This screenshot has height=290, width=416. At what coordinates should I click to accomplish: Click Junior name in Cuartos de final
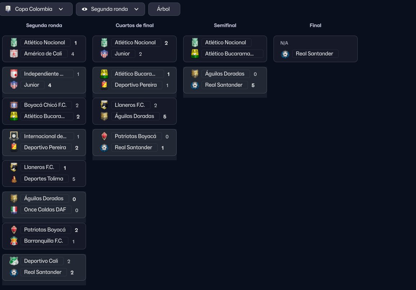122,54
